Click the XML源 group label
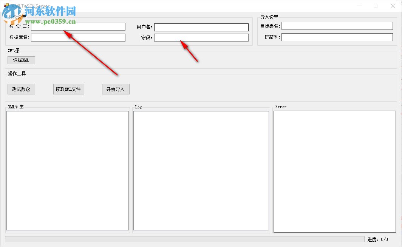This screenshot has height=247, width=402. (x=12, y=51)
